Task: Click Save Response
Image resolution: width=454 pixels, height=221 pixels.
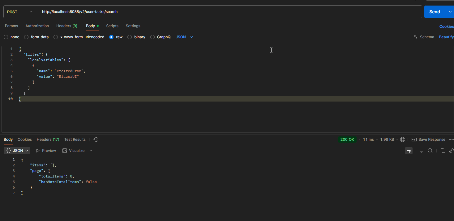Action: pyautogui.click(x=428, y=140)
